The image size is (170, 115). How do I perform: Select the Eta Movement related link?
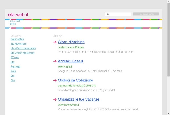point(18,44)
